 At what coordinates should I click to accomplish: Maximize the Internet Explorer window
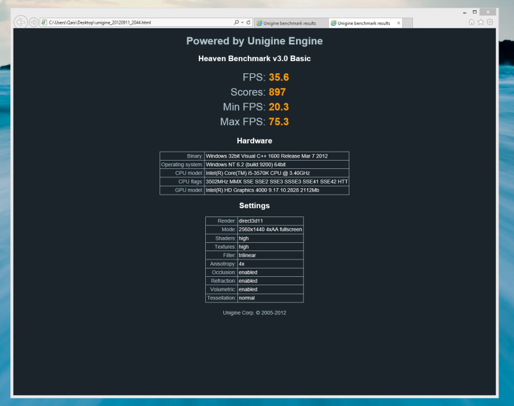click(x=475, y=12)
